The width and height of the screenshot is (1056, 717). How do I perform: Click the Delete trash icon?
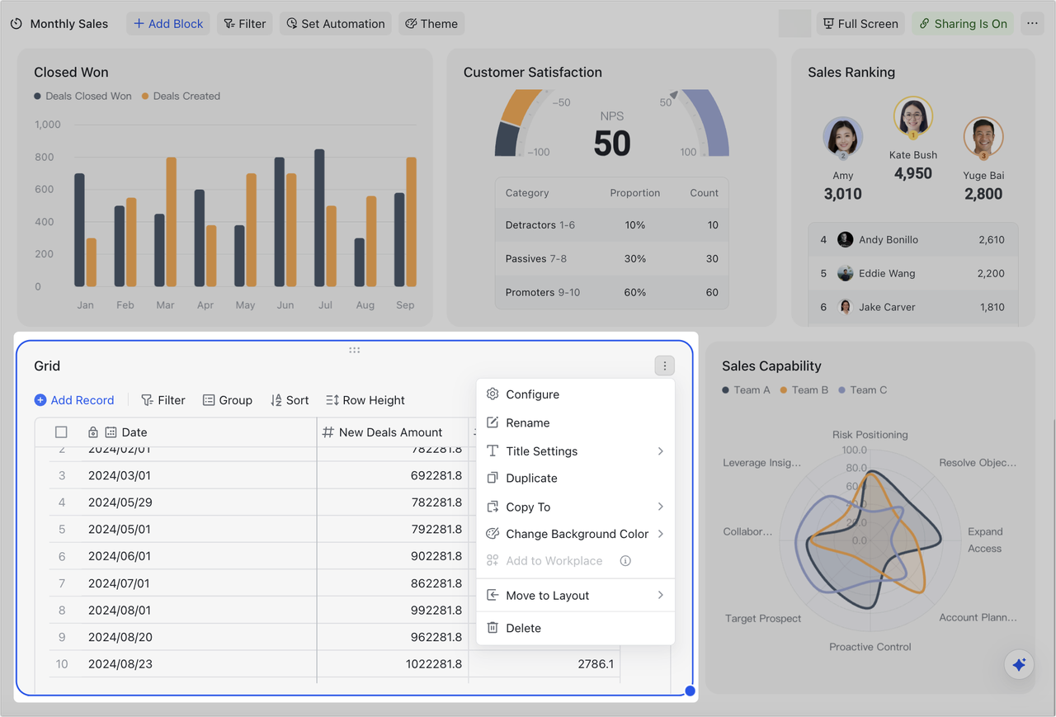(x=493, y=628)
